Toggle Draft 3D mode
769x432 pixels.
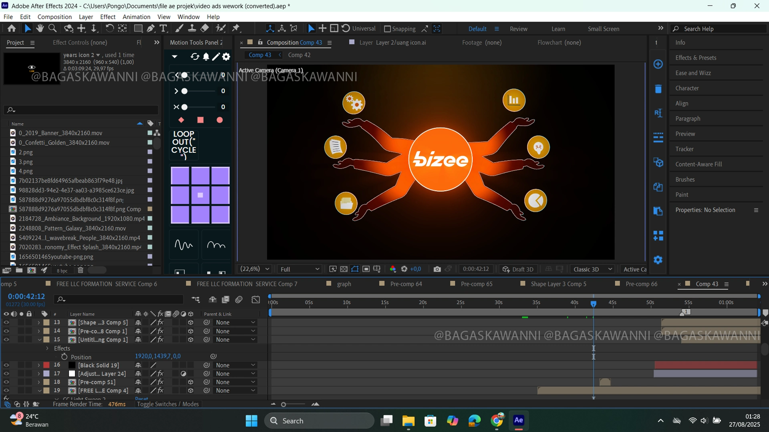(518, 269)
